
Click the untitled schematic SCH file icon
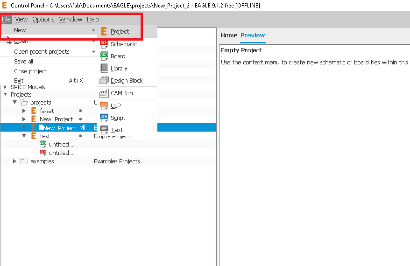pos(43,153)
